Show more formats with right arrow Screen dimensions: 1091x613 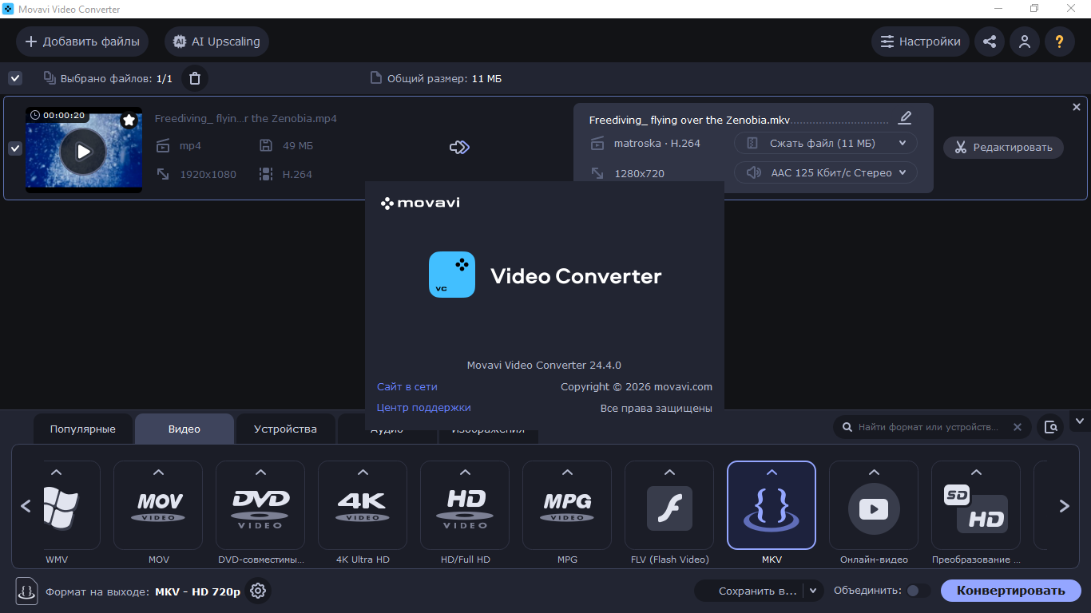coord(1064,506)
